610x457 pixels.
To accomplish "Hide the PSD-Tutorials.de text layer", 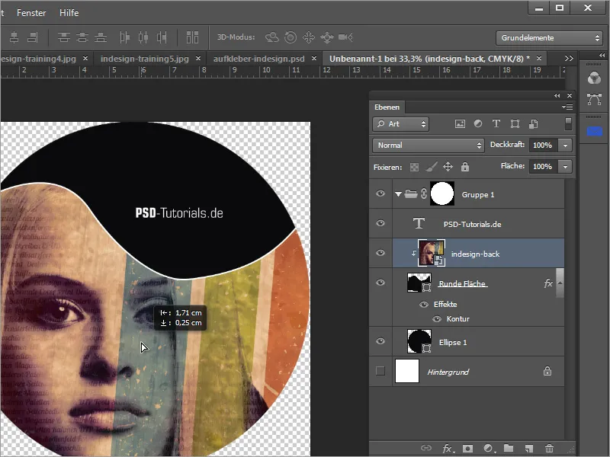I will click(380, 223).
